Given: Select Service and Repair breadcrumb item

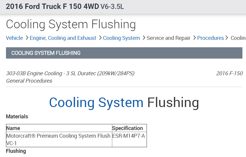Looking at the screenshot, I should point(168,38).
